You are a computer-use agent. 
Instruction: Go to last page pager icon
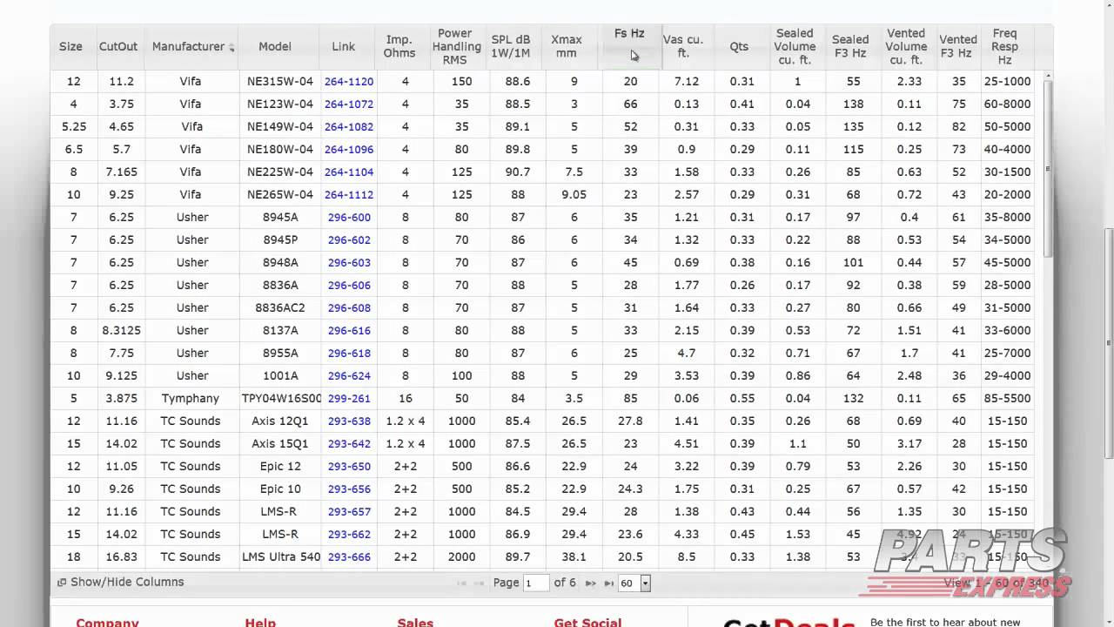[608, 583]
